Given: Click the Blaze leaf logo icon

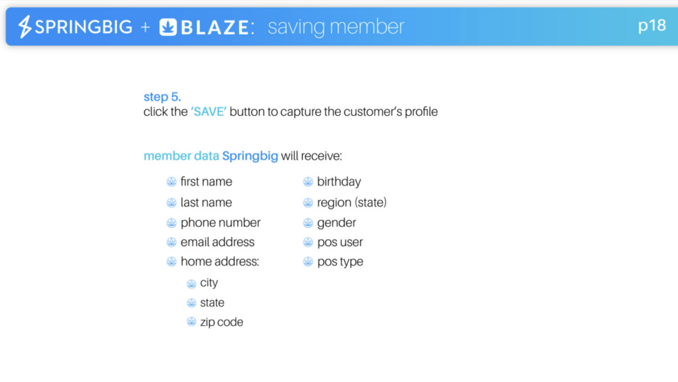Looking at the screenshot, I should pyautogui.click(x=168, y=26).
